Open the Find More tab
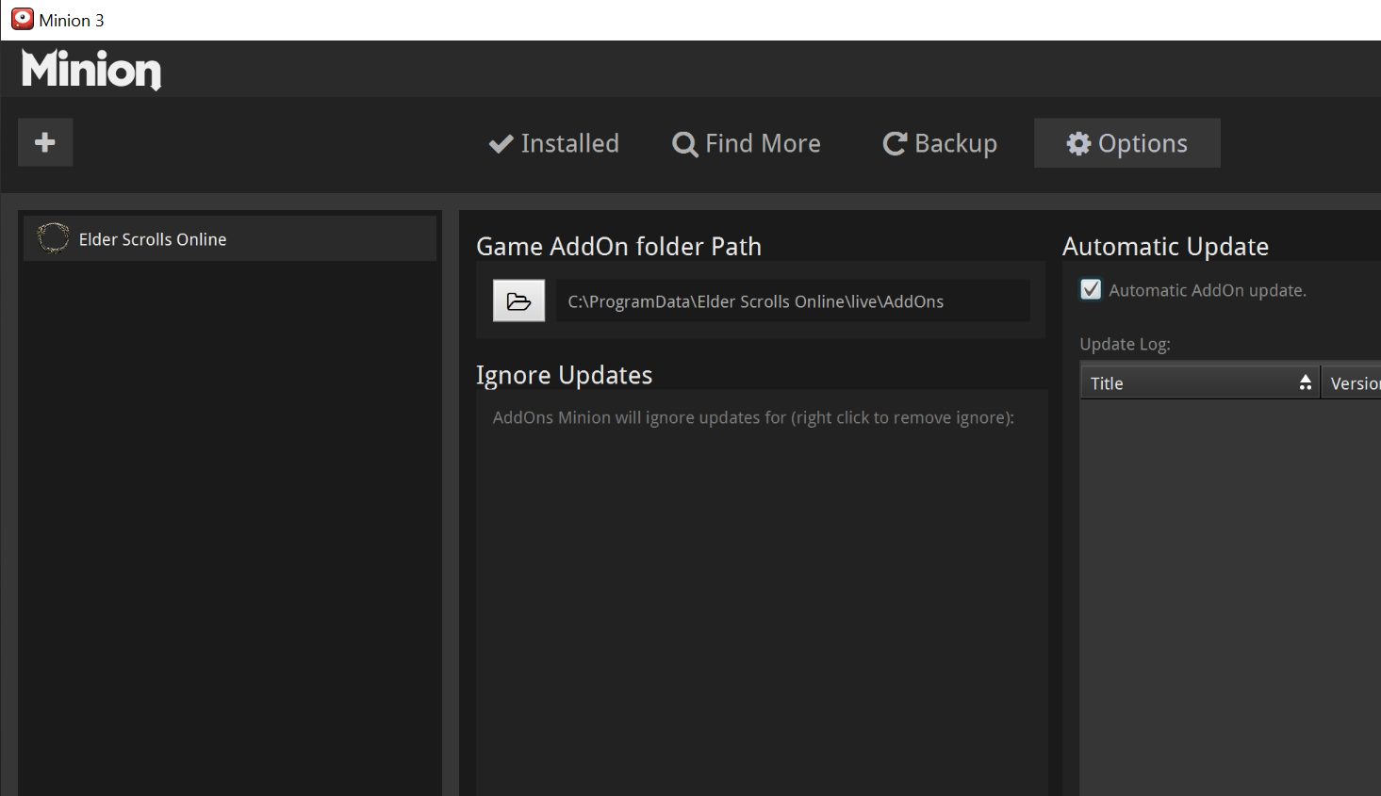 [x=747, y=143]
